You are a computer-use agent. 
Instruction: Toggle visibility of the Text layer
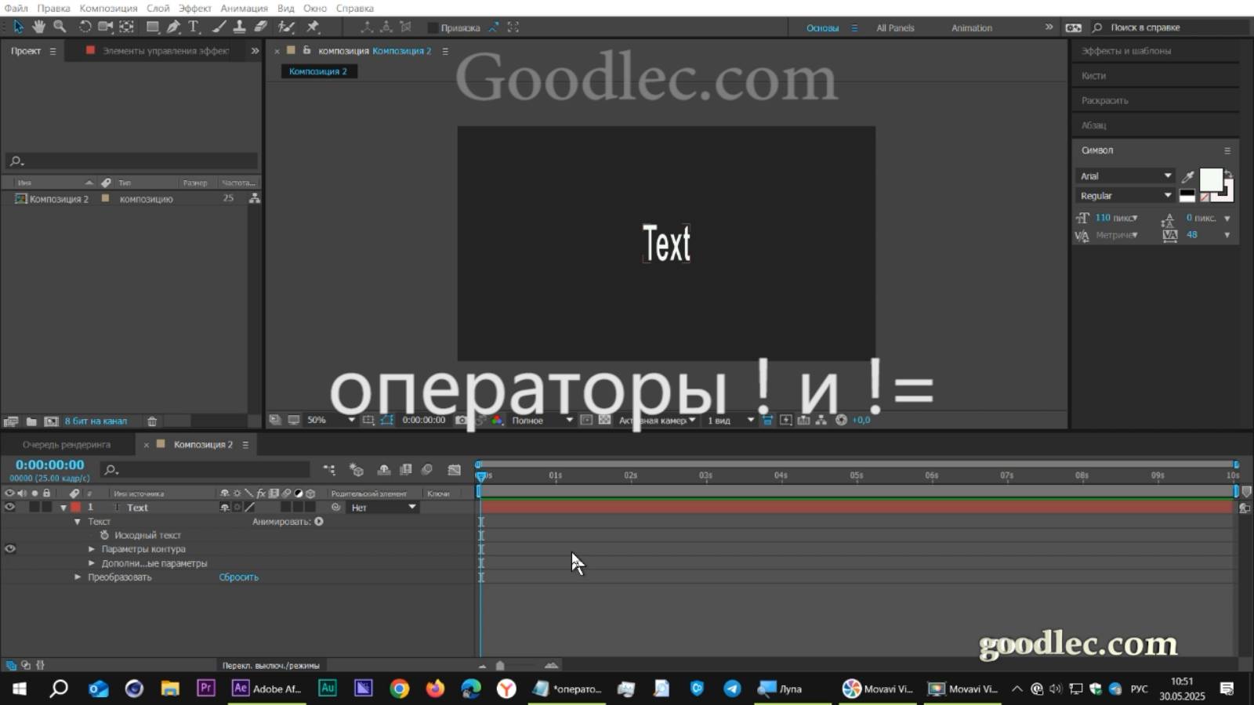click(x=9, y=507)
